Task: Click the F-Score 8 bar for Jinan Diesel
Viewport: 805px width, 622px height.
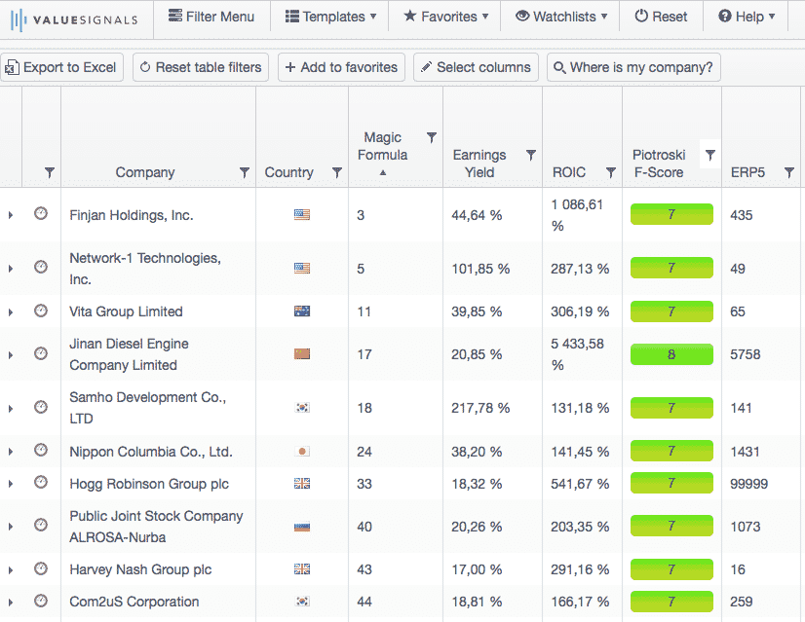Action: (x=671, y=354)
